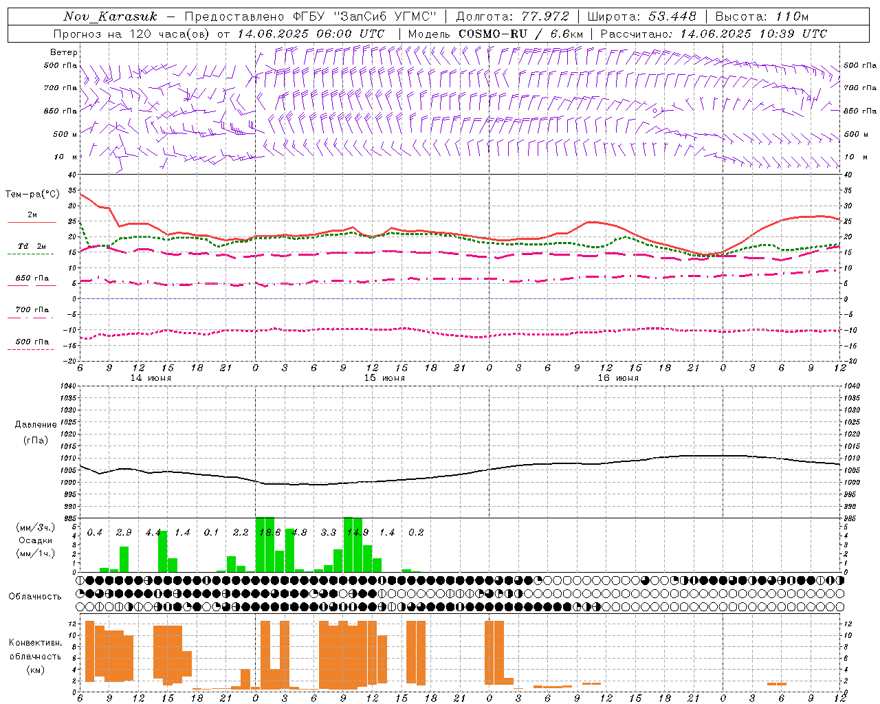
Task: Click the Конвективн. label
Action: [36, 643]
